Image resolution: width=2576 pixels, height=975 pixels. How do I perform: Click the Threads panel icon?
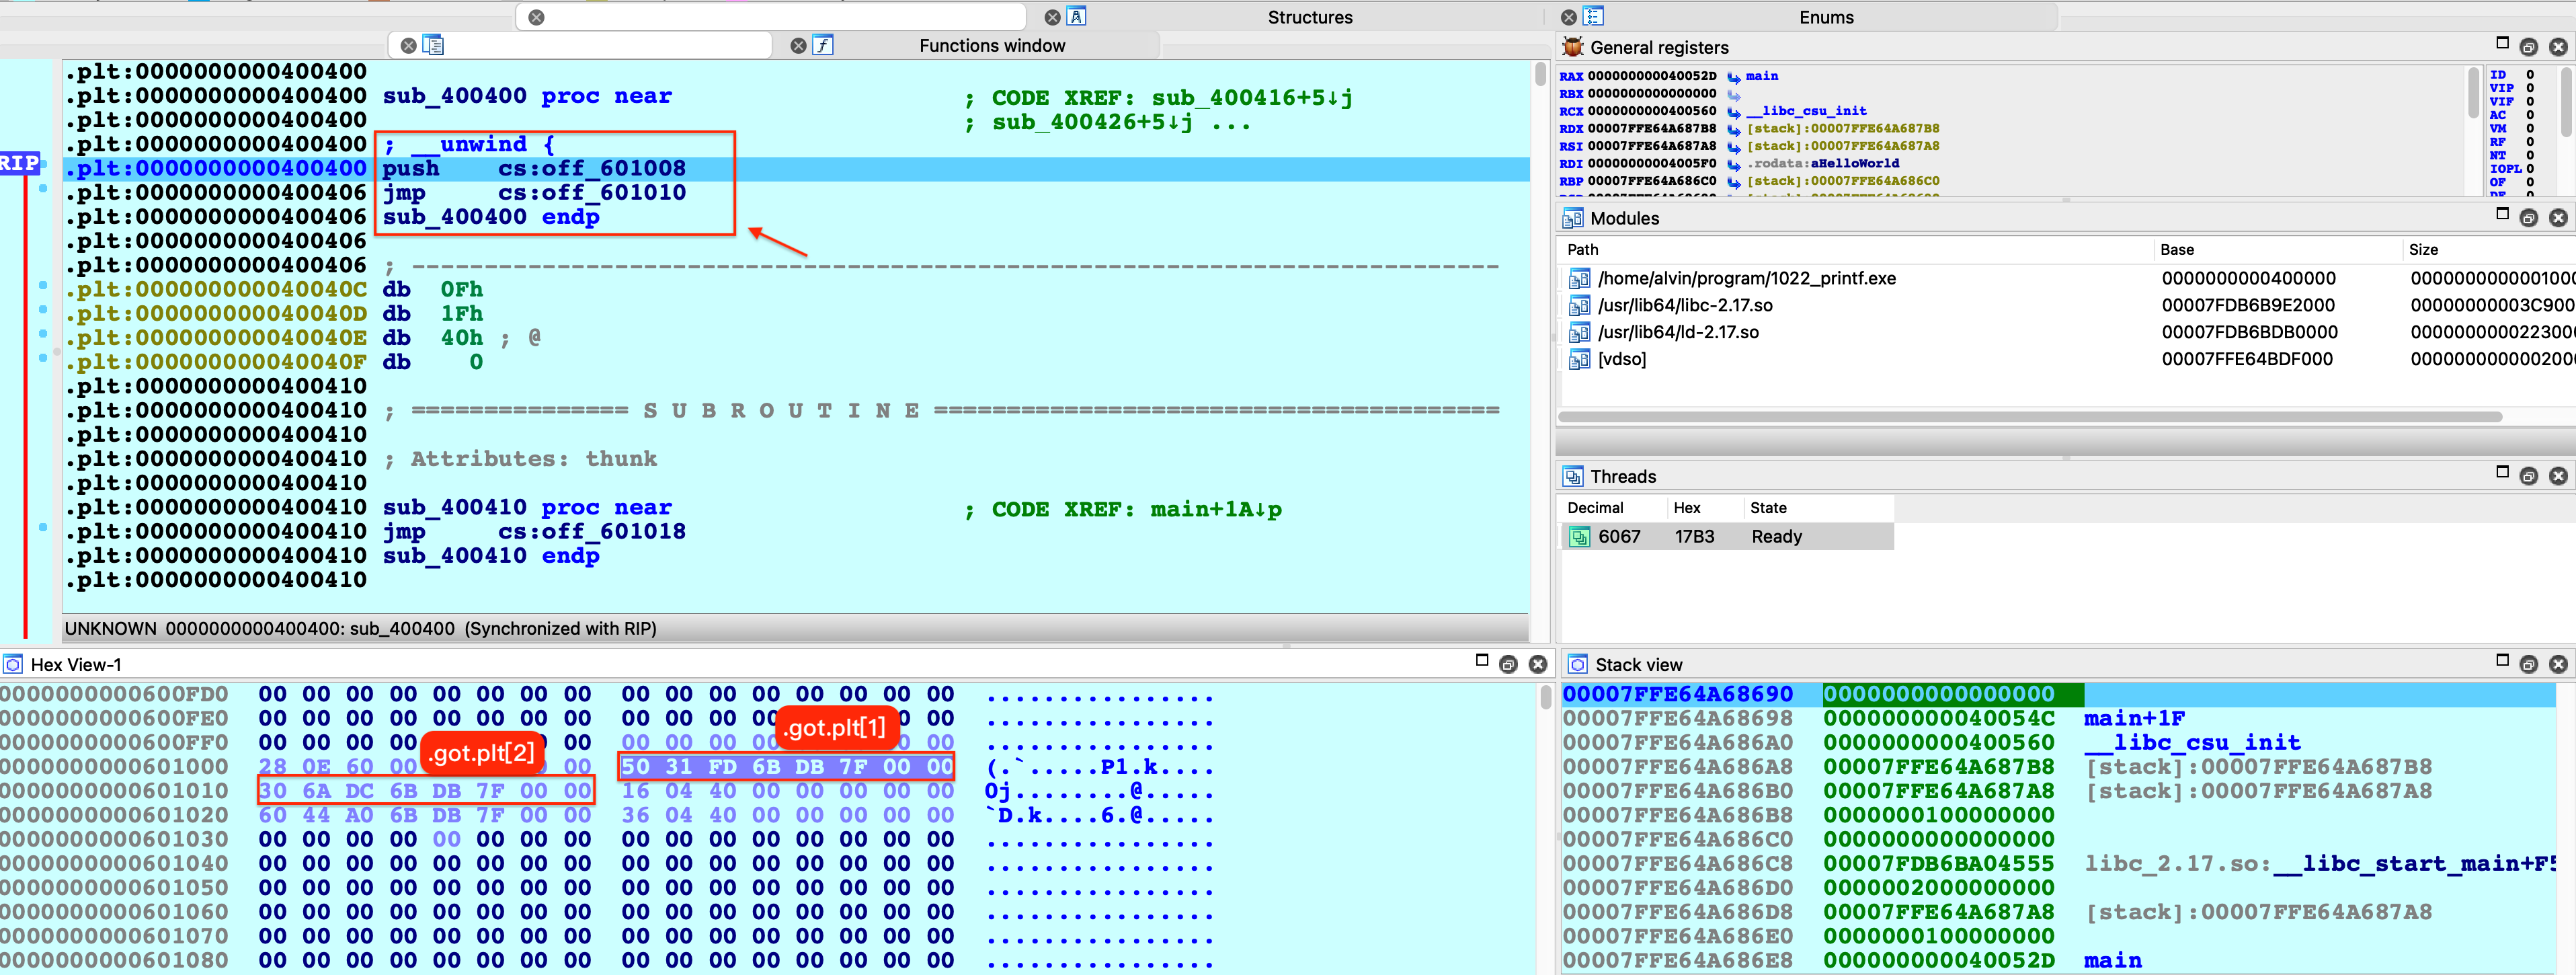point(1573,477)
